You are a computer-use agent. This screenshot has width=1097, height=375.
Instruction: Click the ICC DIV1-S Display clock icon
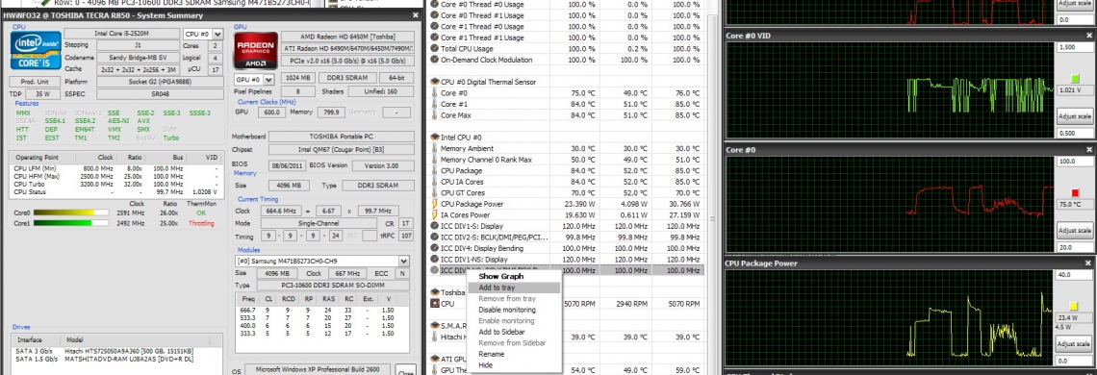434,227
